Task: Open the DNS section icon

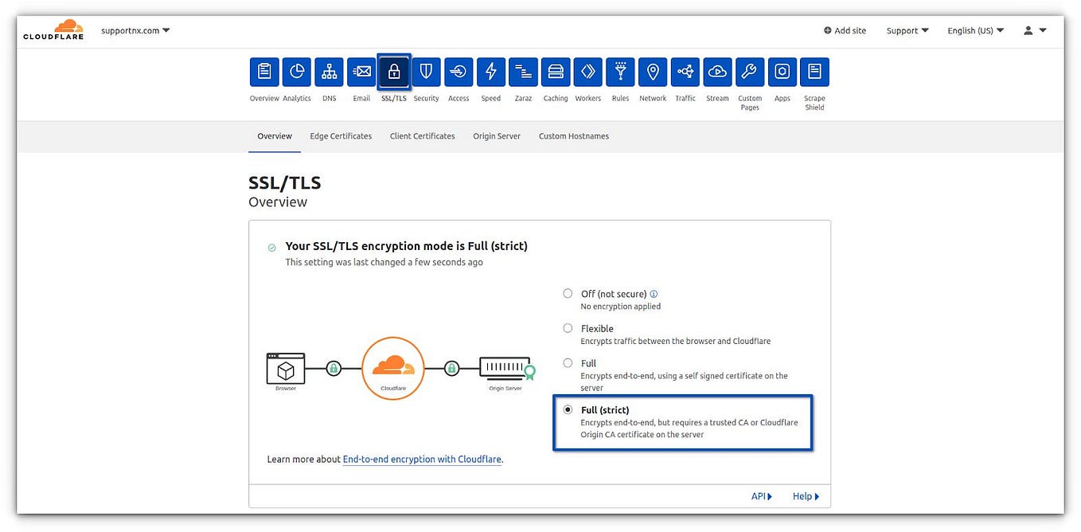Action: pos(329,71)
